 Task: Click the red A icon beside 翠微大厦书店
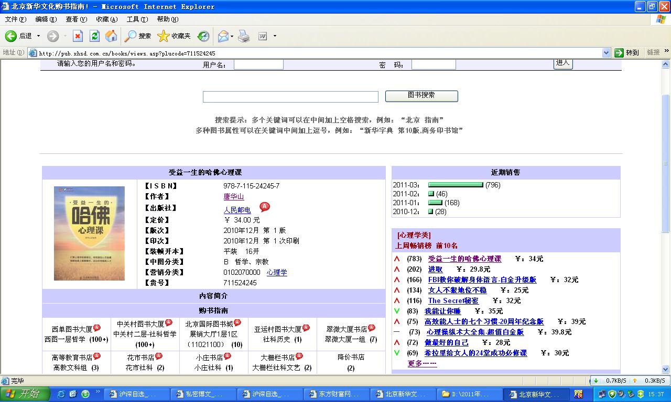pyautogui.click(x=371, y=328)
